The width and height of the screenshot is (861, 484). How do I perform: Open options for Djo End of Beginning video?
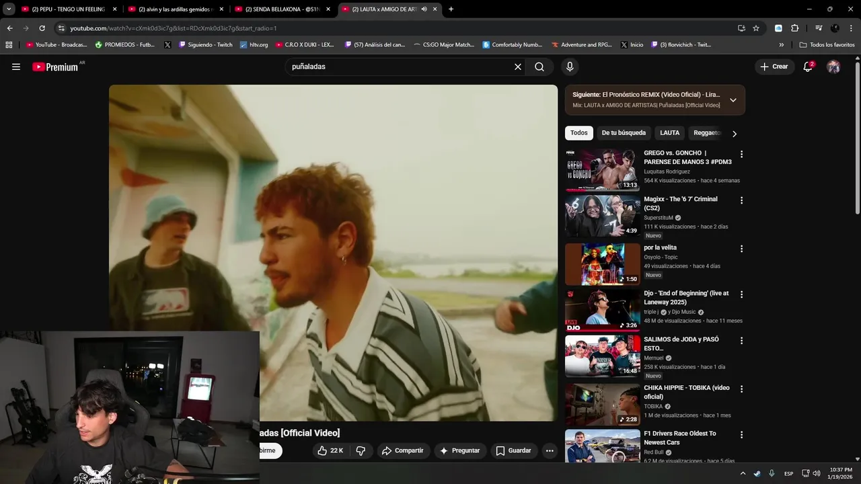[x=741, y=294]
